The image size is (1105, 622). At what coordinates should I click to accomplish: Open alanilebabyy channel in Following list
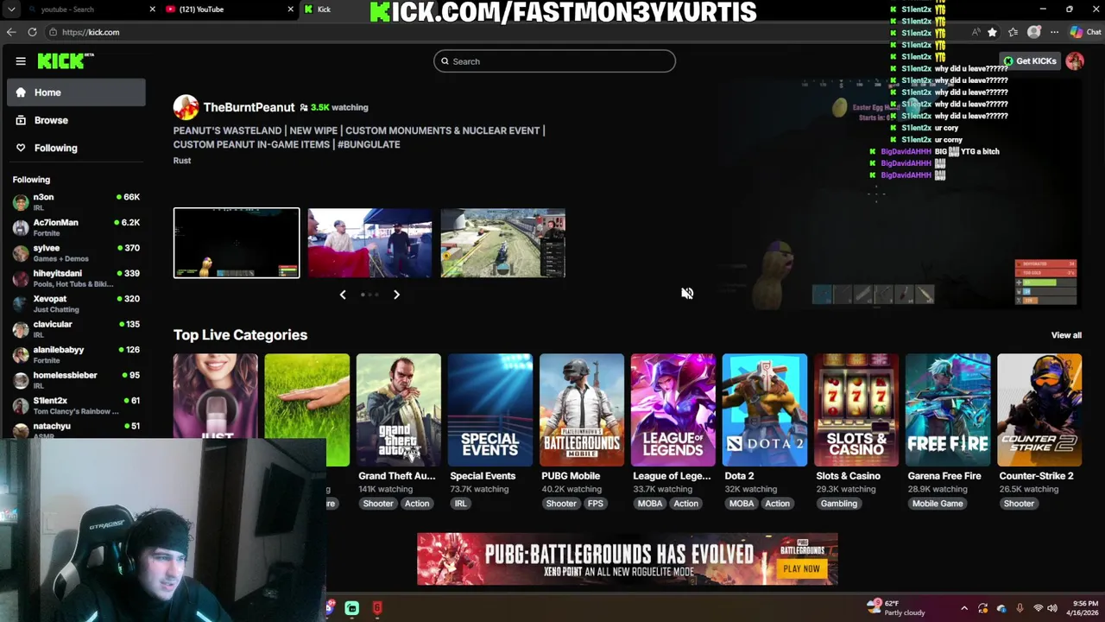pyautogui.click(x=76, y=354)
